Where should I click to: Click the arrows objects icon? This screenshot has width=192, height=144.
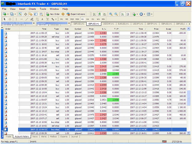pos(53,19)
